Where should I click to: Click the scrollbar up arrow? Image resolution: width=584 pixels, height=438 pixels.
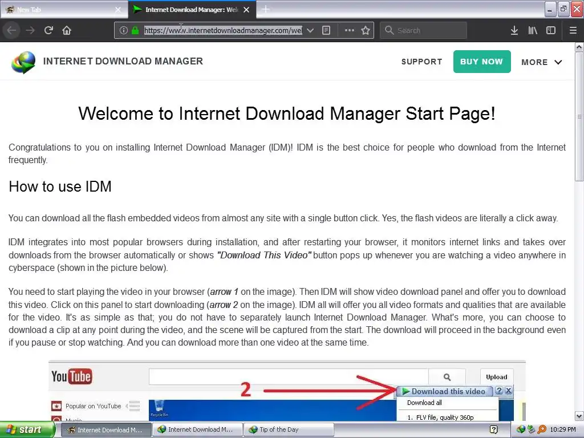(579, 47)
